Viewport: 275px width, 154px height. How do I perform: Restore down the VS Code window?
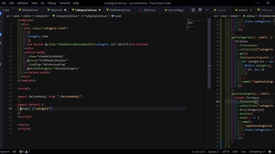268,3
